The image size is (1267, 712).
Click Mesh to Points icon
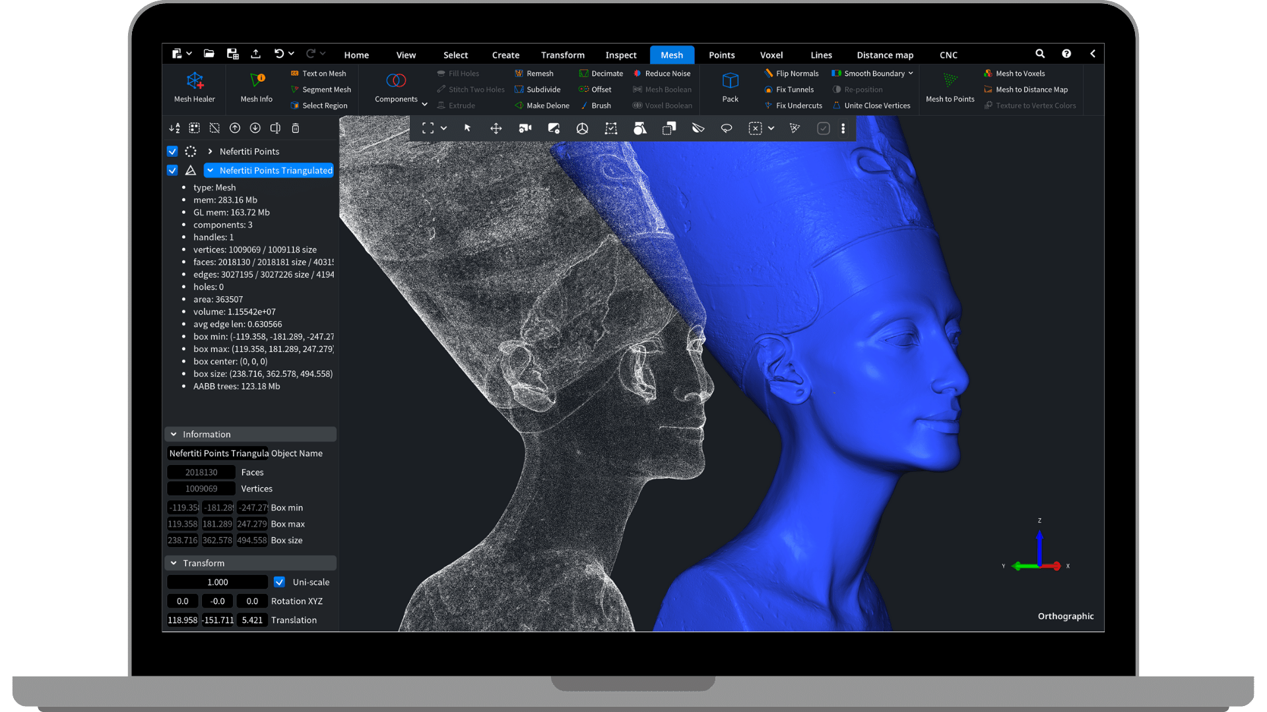coord(950,81)
